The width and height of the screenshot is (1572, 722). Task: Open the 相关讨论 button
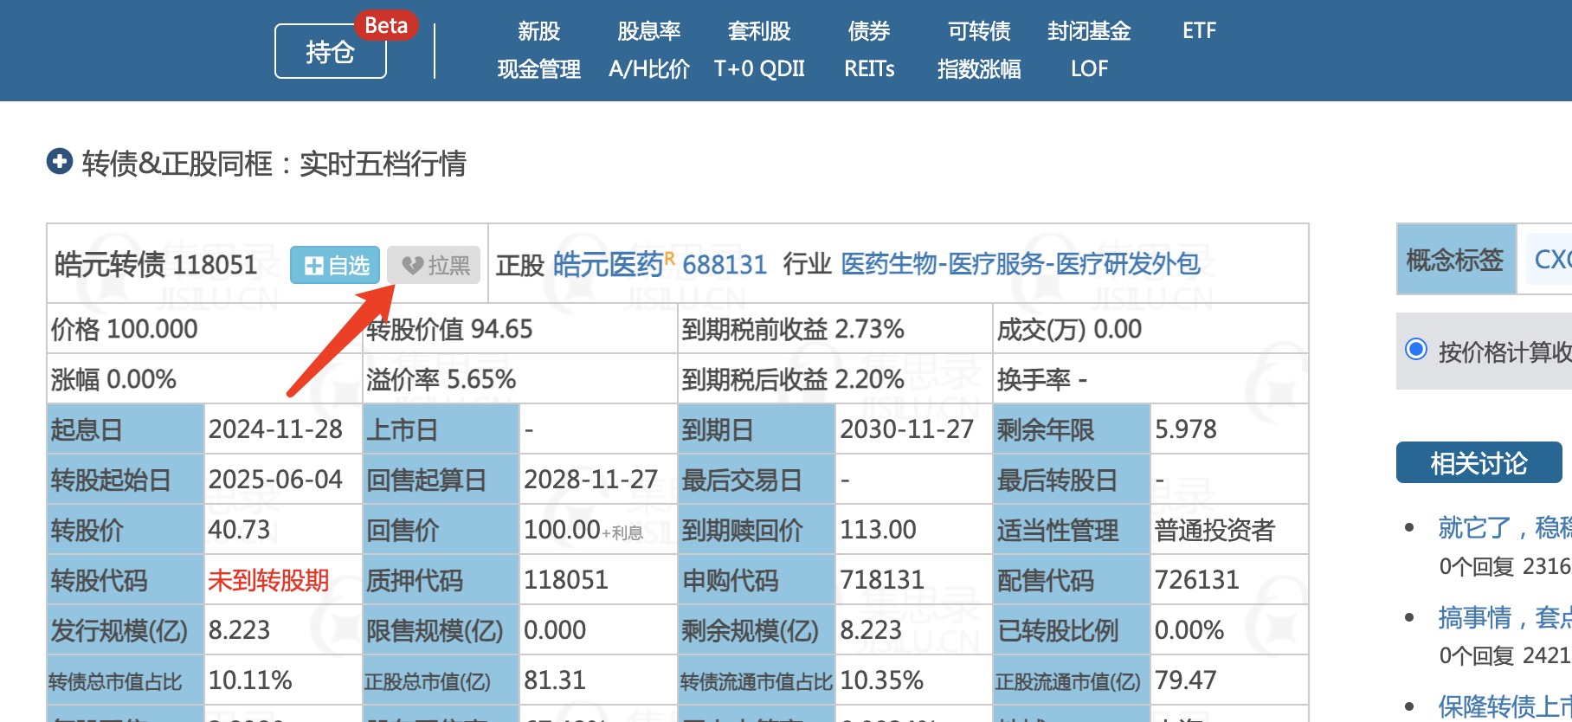pyautogui.click(x=1479, y=463)
